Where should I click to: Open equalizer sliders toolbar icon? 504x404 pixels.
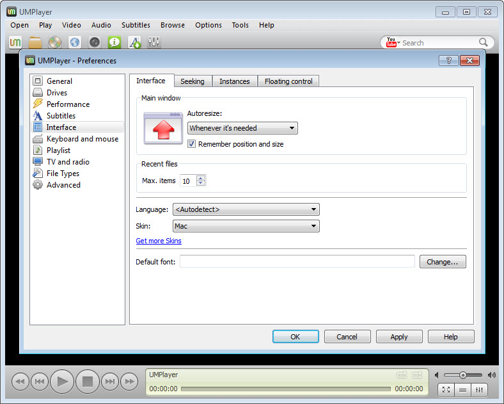pyautogui.click(x=154, y=42)
